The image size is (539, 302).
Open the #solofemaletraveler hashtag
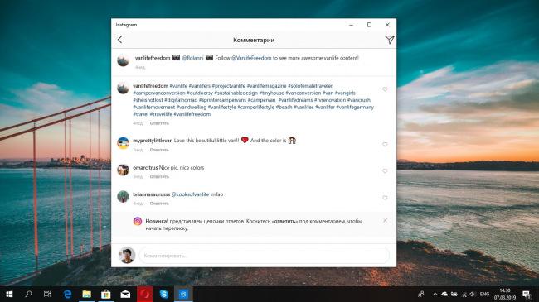pos(310,86)
